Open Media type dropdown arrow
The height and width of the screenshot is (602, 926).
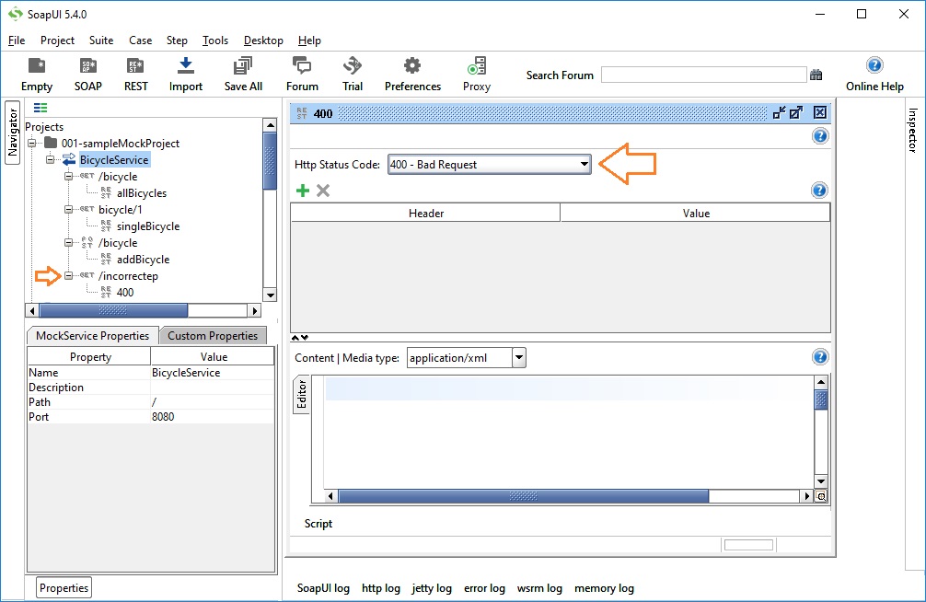pos(518,357)
